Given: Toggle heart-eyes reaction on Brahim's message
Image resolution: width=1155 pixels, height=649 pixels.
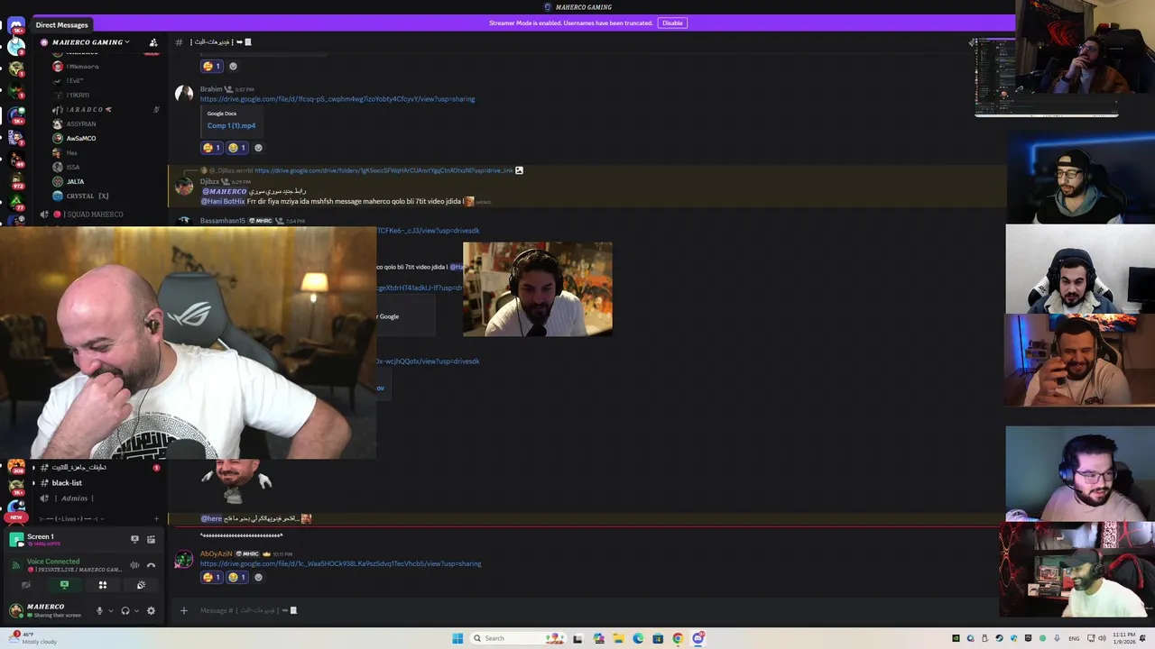Looking at the screenshot, I should 212,148.
